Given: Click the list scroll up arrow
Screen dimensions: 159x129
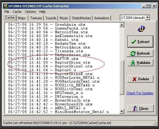Looking at the screenshot, I should pyautogui.click(x=122, y=25).
